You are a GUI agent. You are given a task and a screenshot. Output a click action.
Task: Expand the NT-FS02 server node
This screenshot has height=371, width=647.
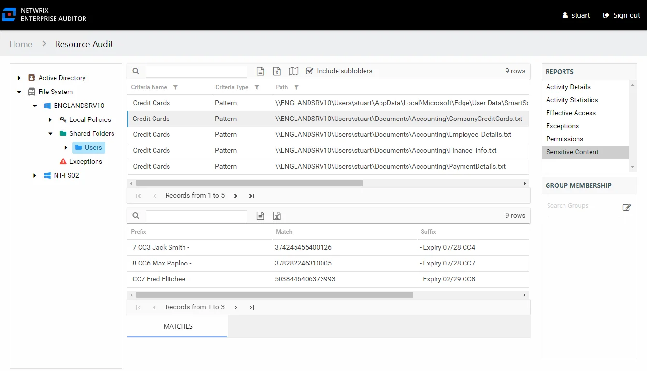(x=35, y=175)
